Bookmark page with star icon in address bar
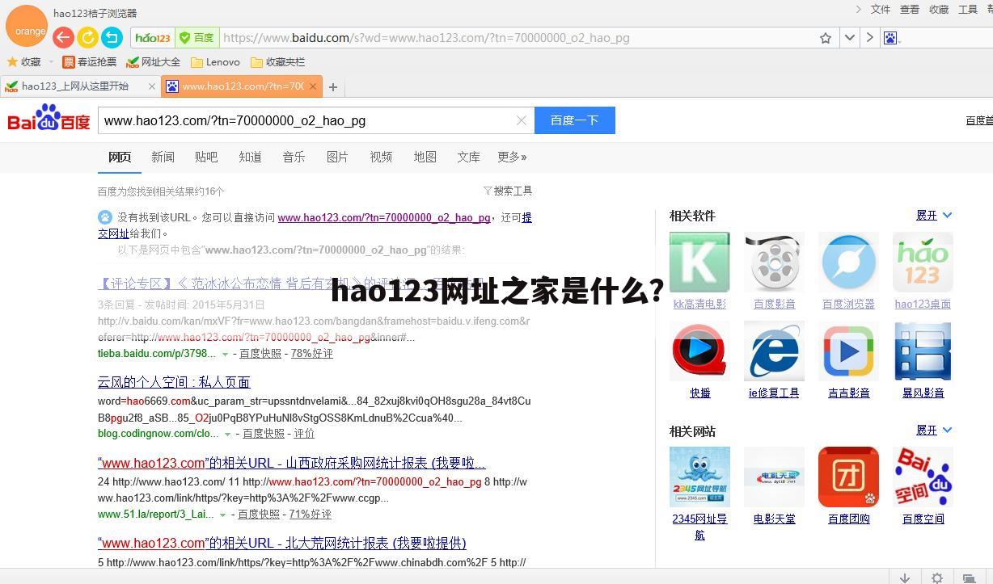993x584 pixels. (826, 38)
